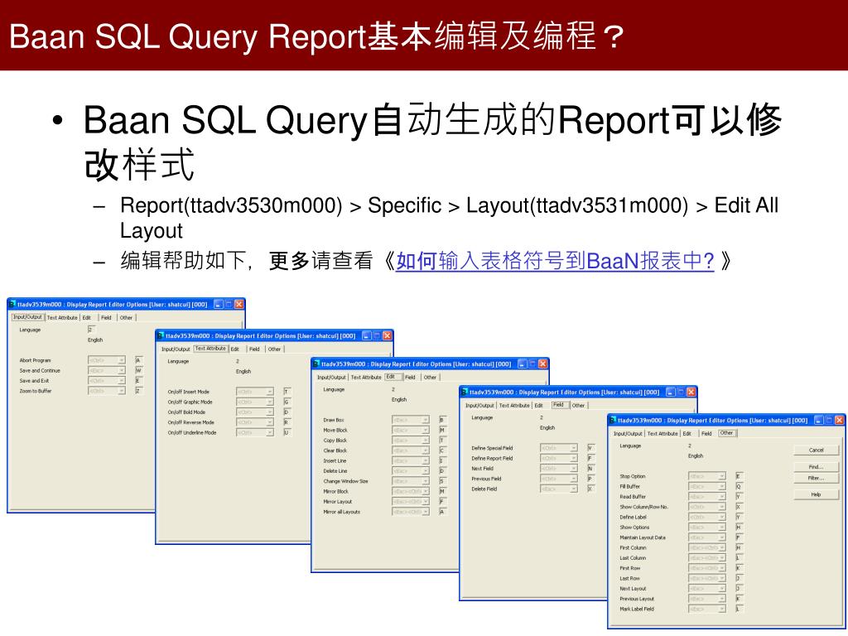Click English text in the Text Attribute window
Image resolution: width=848 pixels, height=636 pixels.
tap(243, 372)
